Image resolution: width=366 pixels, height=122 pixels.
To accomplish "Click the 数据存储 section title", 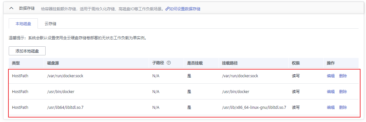I will click(x=27, y=8).
